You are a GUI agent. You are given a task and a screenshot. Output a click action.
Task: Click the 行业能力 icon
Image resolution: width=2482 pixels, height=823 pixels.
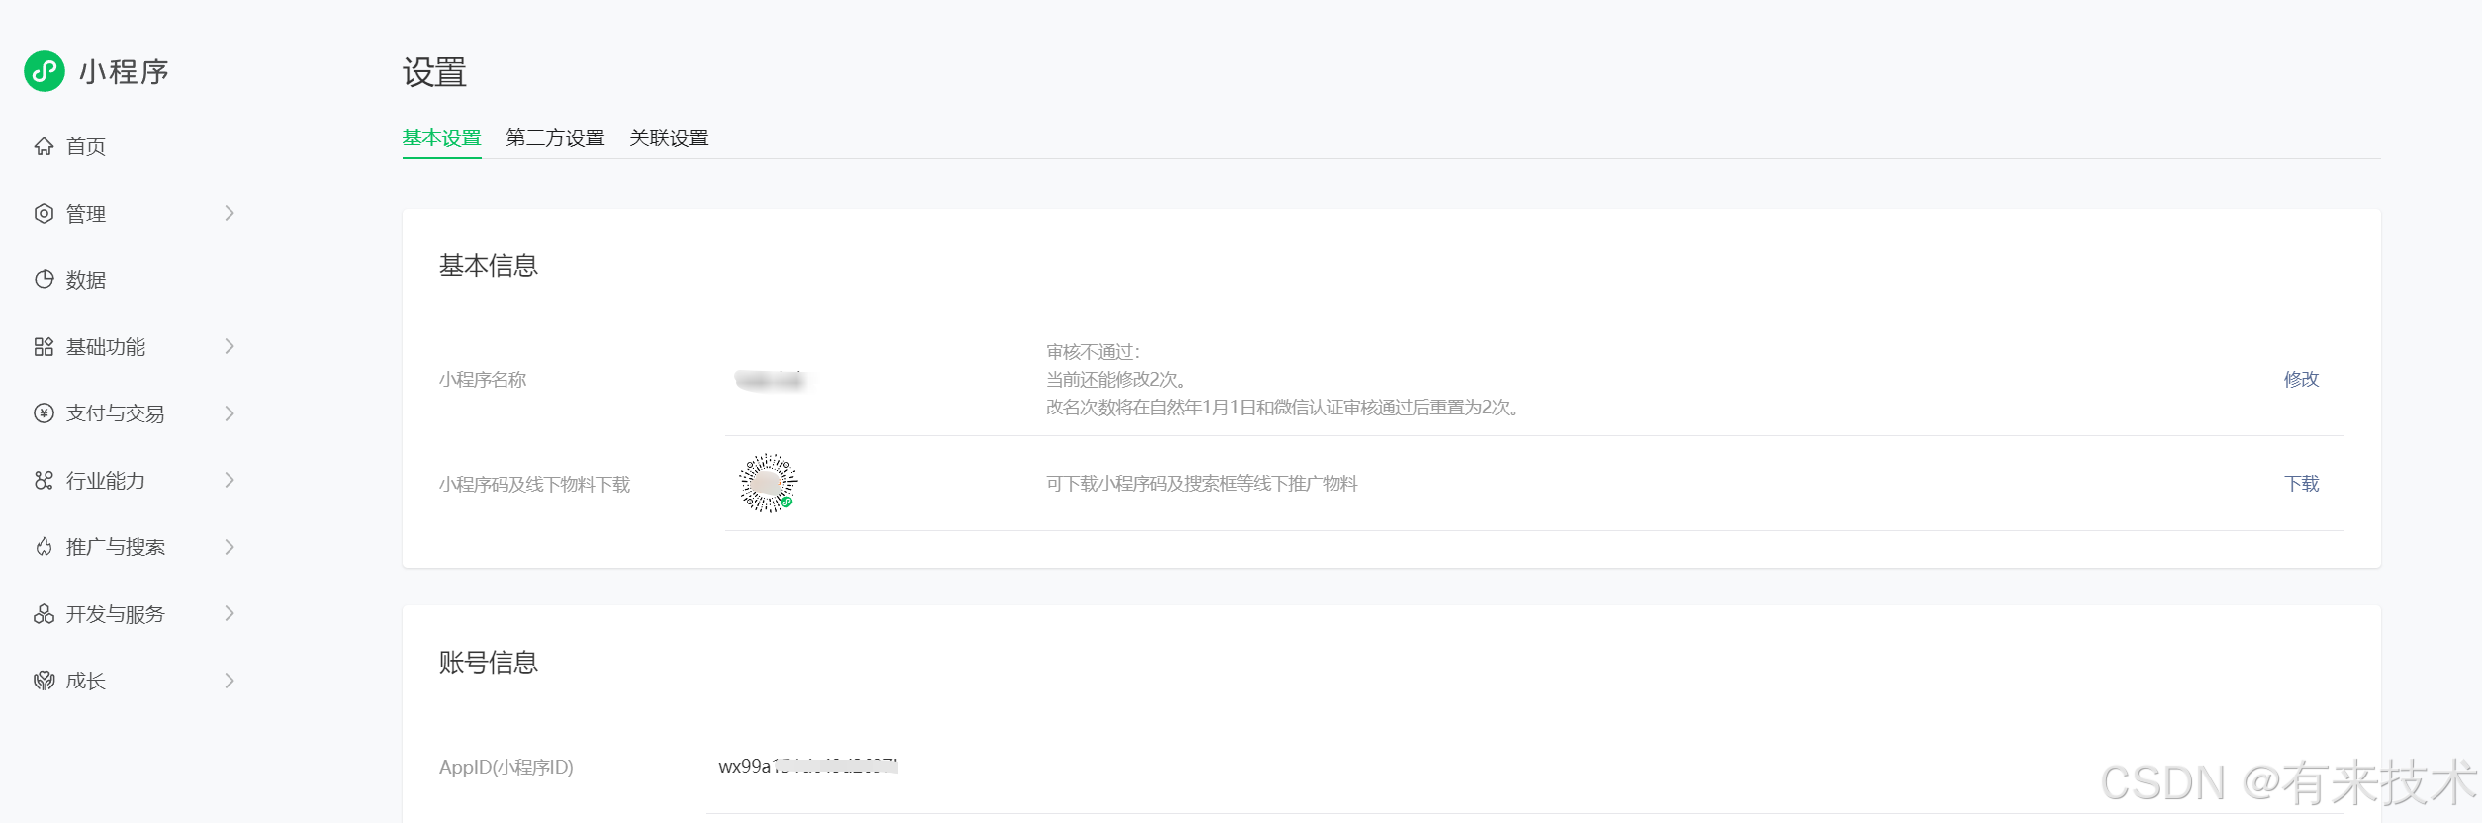(44, 480)
